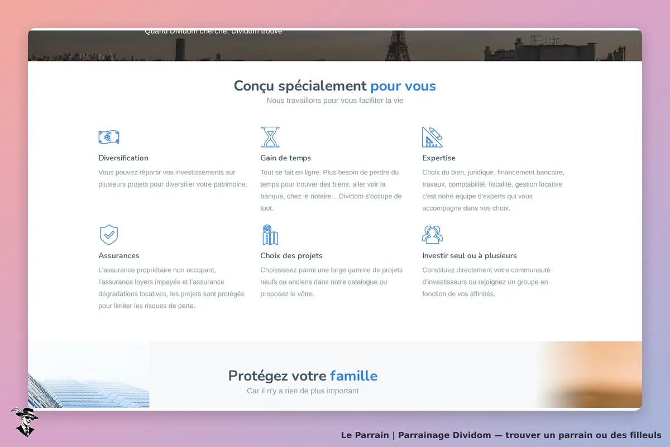The width and height of the screenshot is (670, 447).
Task: Click the two-people Investir seul icon
Action: click(432, 235)
